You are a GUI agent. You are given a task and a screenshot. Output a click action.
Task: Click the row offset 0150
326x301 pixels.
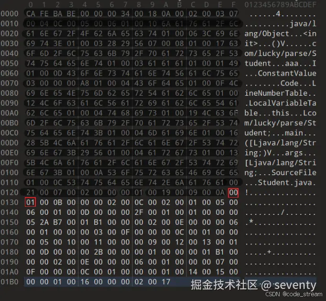click(10, 223)
